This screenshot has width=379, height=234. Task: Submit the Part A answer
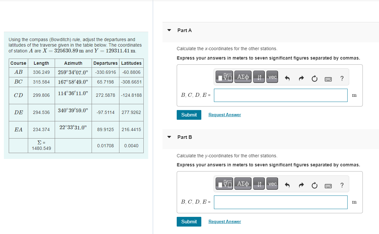tap(189, 115)
